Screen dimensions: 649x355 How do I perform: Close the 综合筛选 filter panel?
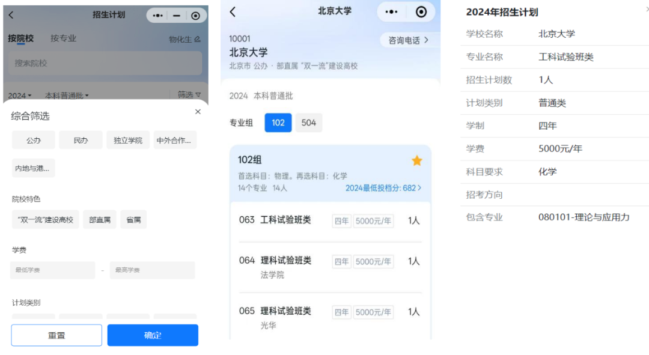(198, 112)
